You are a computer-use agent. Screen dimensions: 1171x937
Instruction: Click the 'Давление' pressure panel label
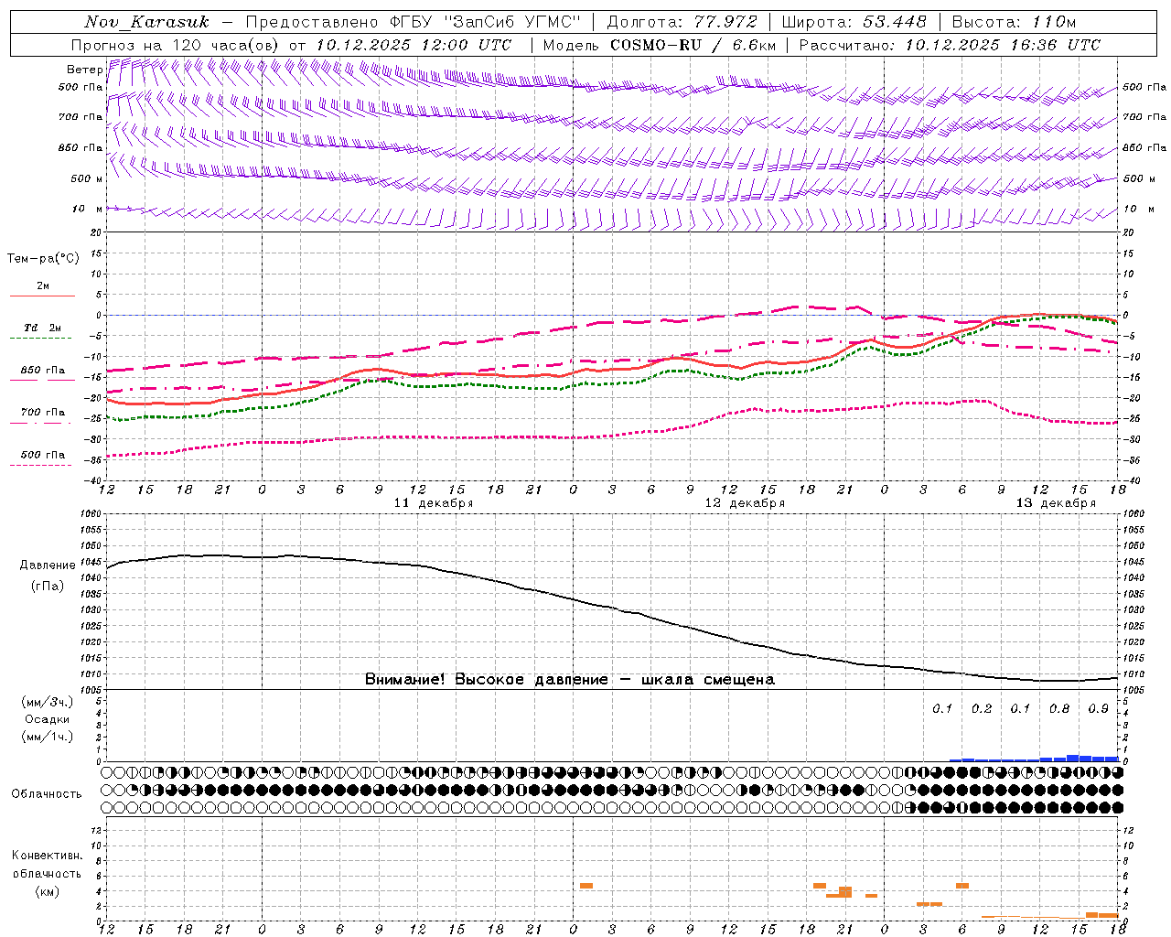(48, 565)
